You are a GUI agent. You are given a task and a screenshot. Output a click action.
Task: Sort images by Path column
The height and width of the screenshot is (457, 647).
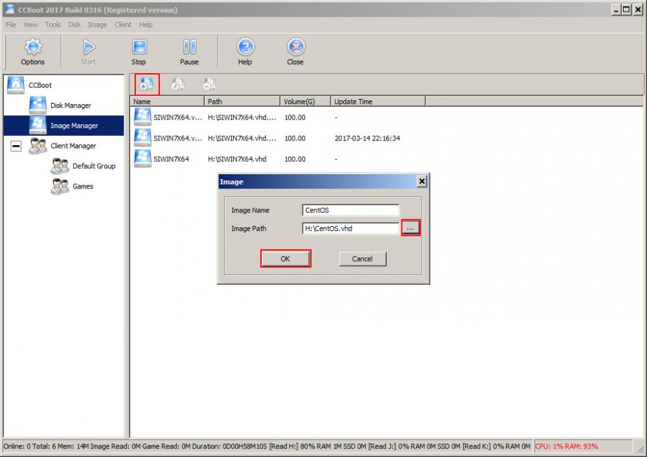[242, 102]
